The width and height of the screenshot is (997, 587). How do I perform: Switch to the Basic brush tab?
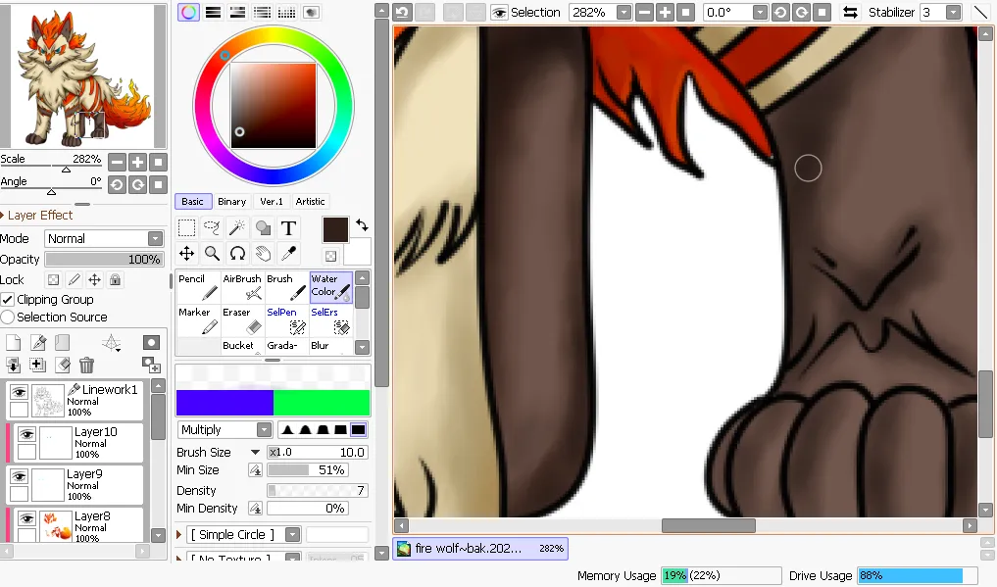pyautogui.click(x=192, y=202)
